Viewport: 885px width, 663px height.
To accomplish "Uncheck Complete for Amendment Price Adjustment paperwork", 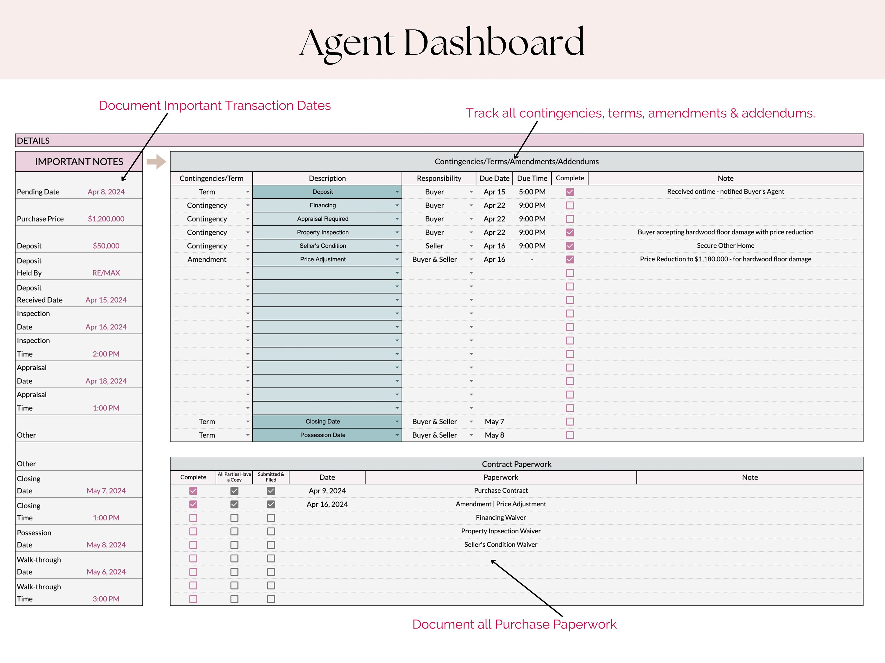I will [193, 504].
